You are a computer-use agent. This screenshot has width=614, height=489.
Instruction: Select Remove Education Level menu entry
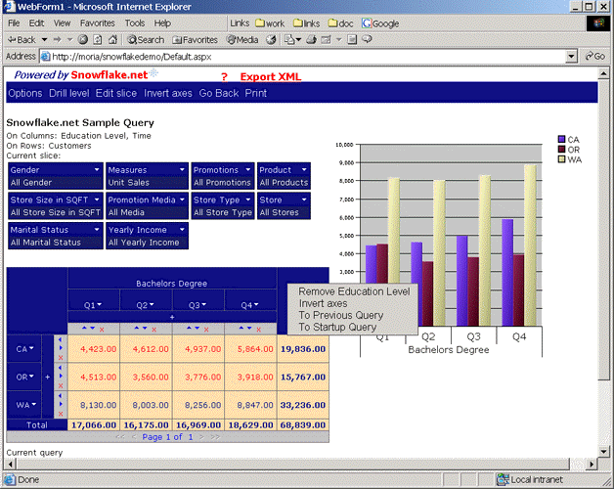click(354, 291)
